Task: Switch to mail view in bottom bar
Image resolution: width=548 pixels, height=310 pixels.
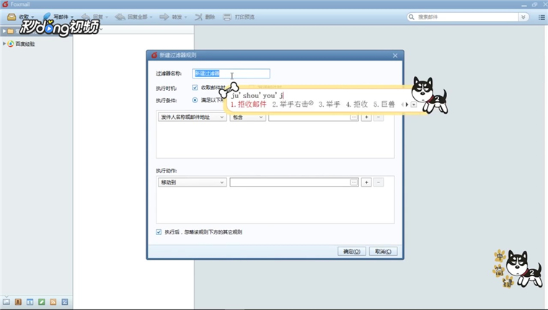Action: pos(6,302)
